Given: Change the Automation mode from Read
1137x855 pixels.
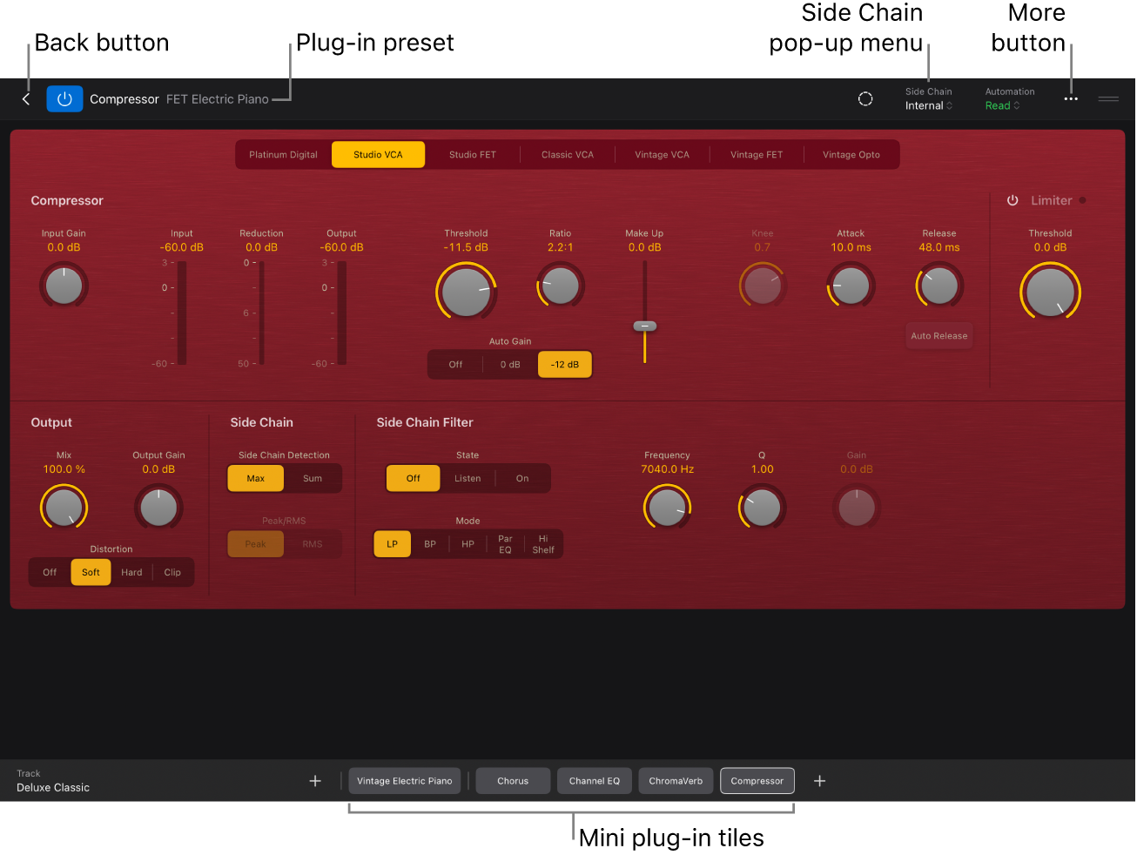Looking at the screenshot, I should 1002,104.
